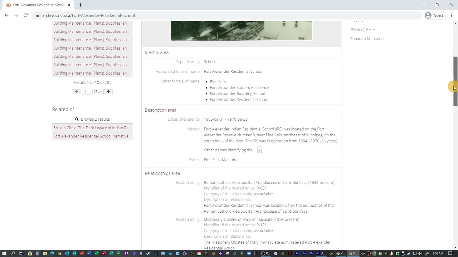Click the 'Results 1 to 10 of 261' text
The height and width of the screenshot is (257, 458).
coord(92,82)
